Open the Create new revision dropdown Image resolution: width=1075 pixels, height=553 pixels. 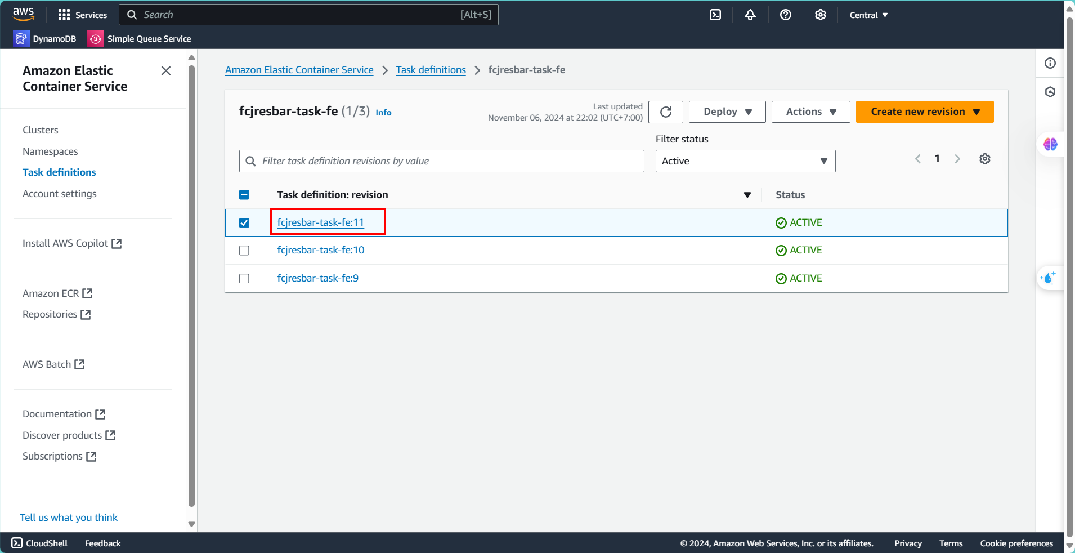925,112
